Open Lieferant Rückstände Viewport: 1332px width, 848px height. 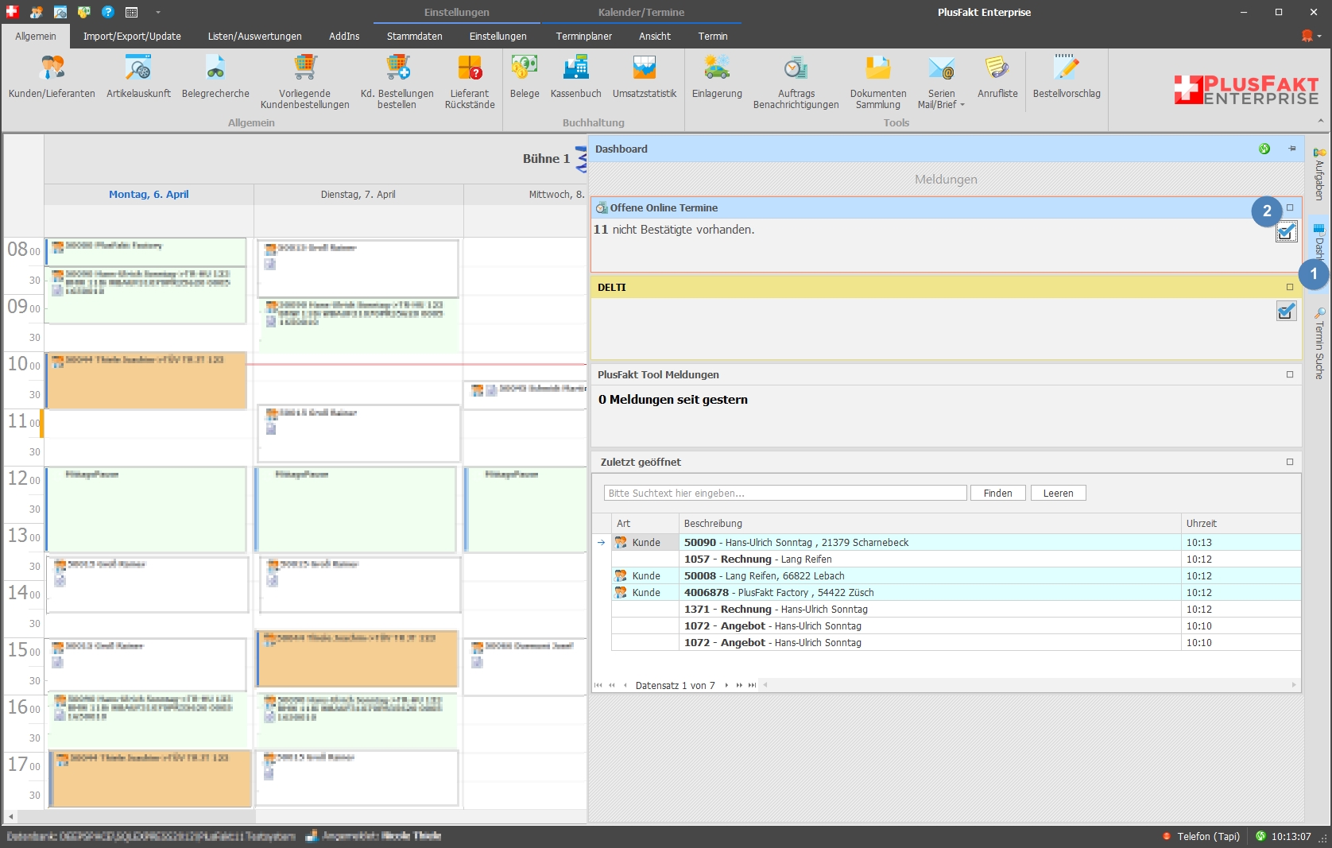point(470,81)
